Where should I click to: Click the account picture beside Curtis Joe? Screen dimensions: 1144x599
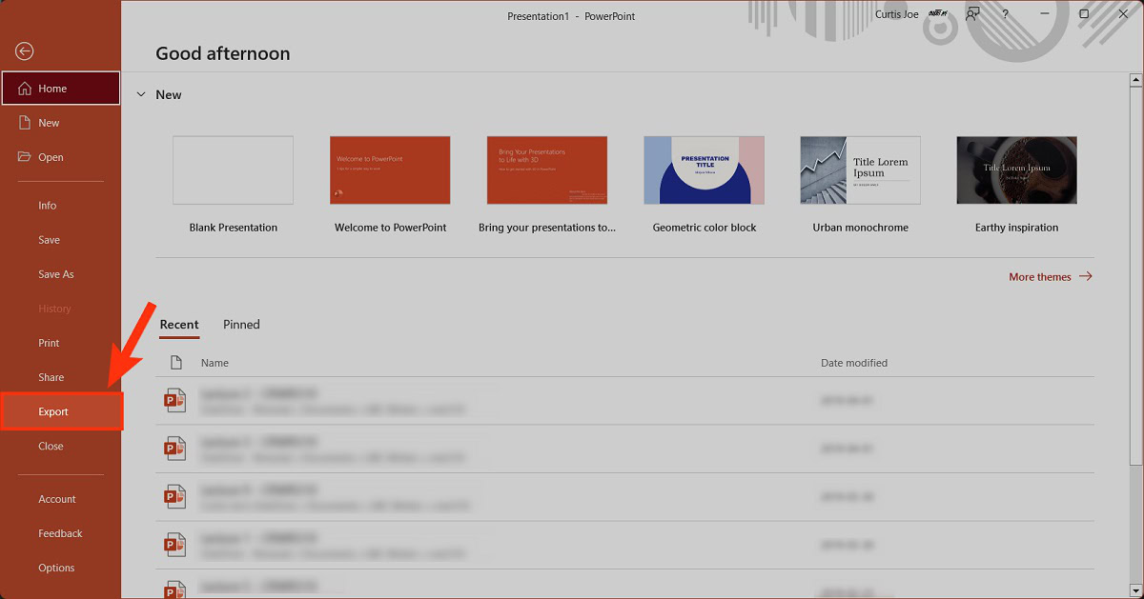click(x=936, y=14)
